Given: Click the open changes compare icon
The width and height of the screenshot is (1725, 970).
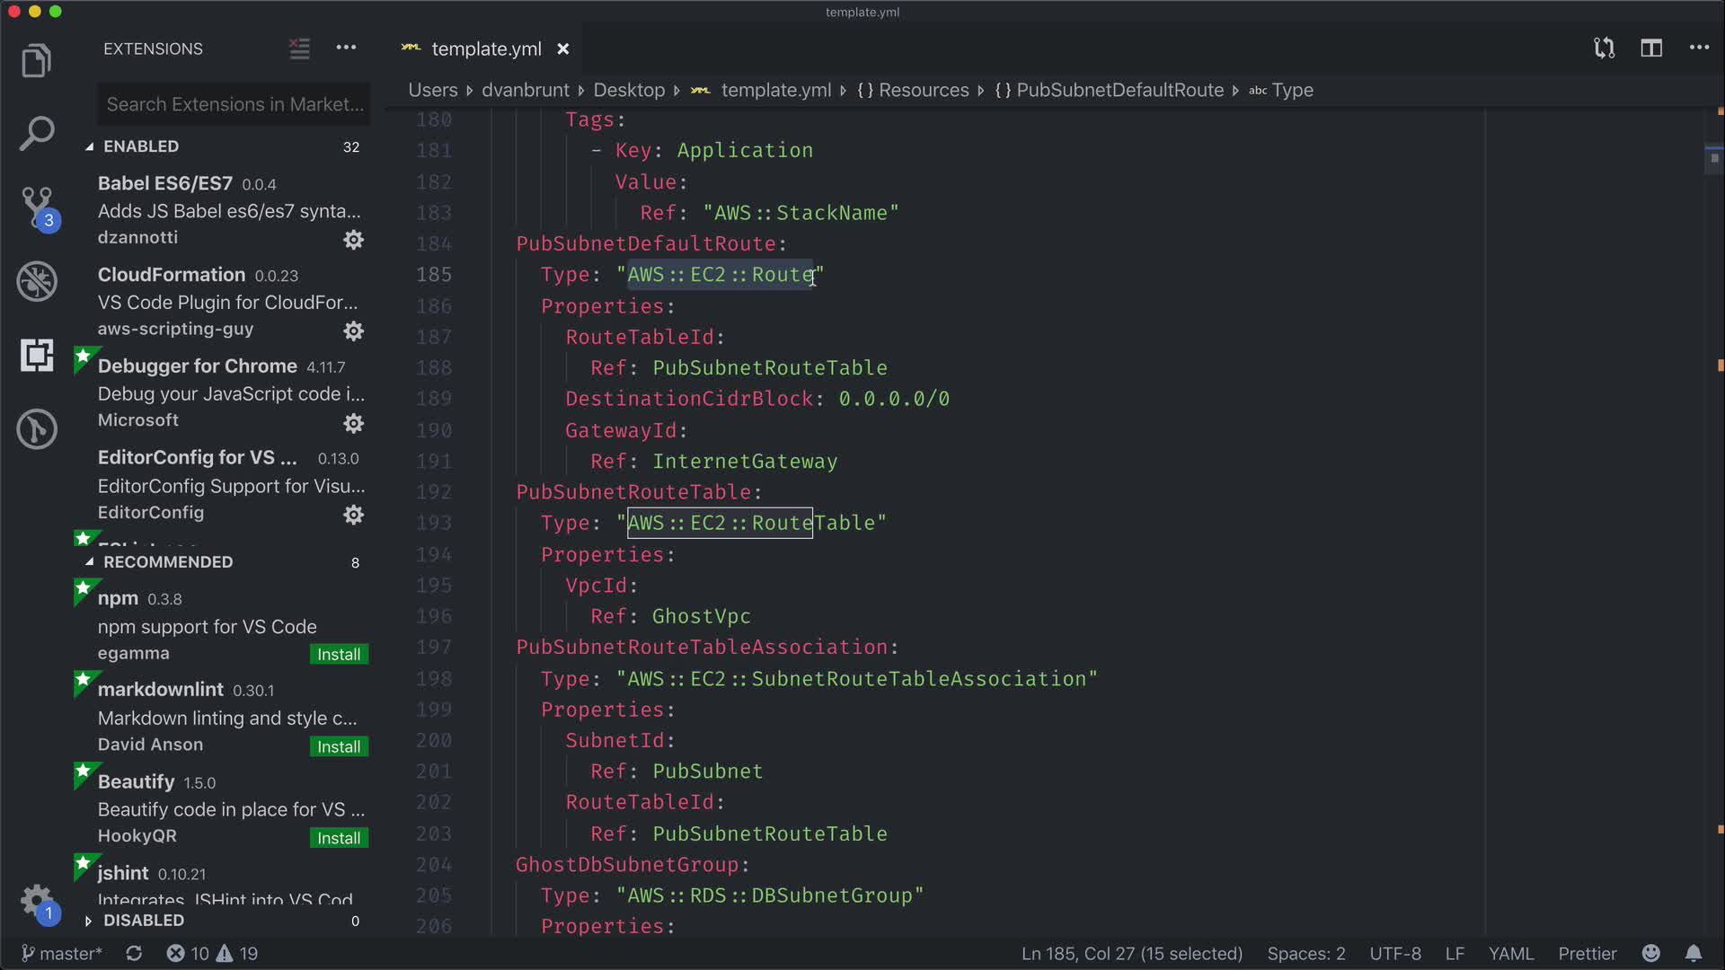Looking at the screenshot, I should tap(1604, 48).
